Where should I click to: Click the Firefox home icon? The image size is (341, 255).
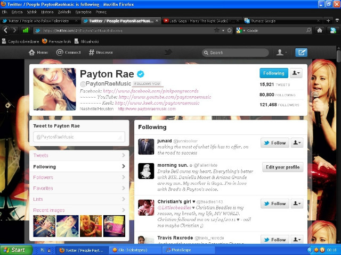click(x=320, y=30)
